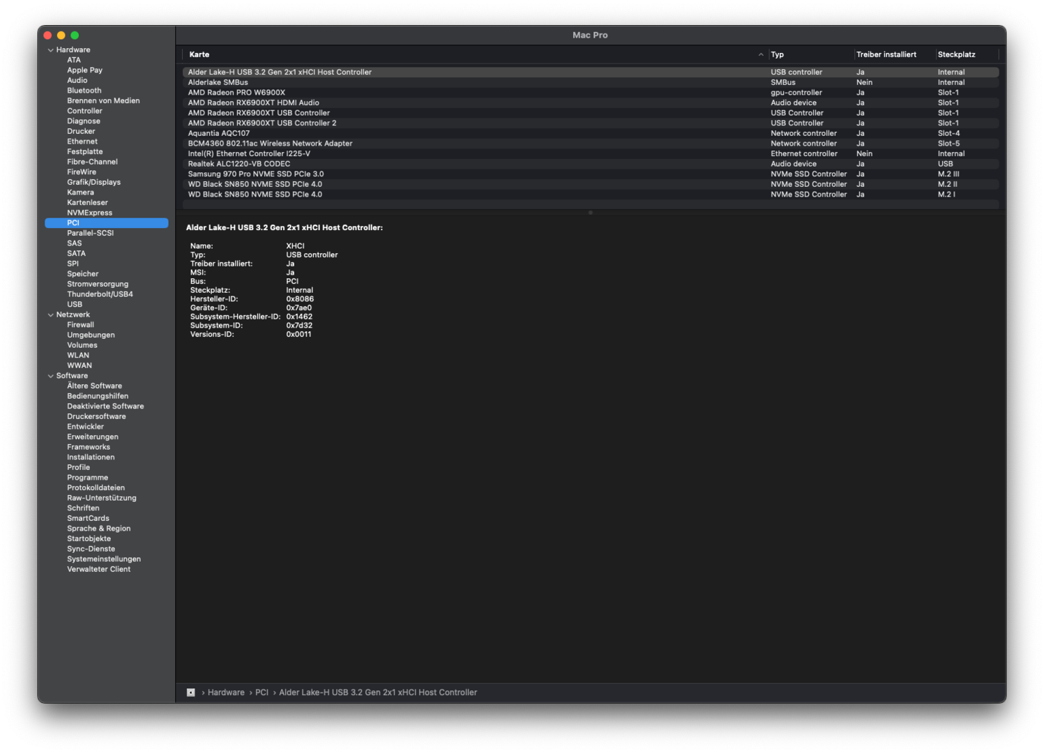Open Ethernet in the Hardware list
This screenshot has width=1044, height=753.
(x=82, y=142)
